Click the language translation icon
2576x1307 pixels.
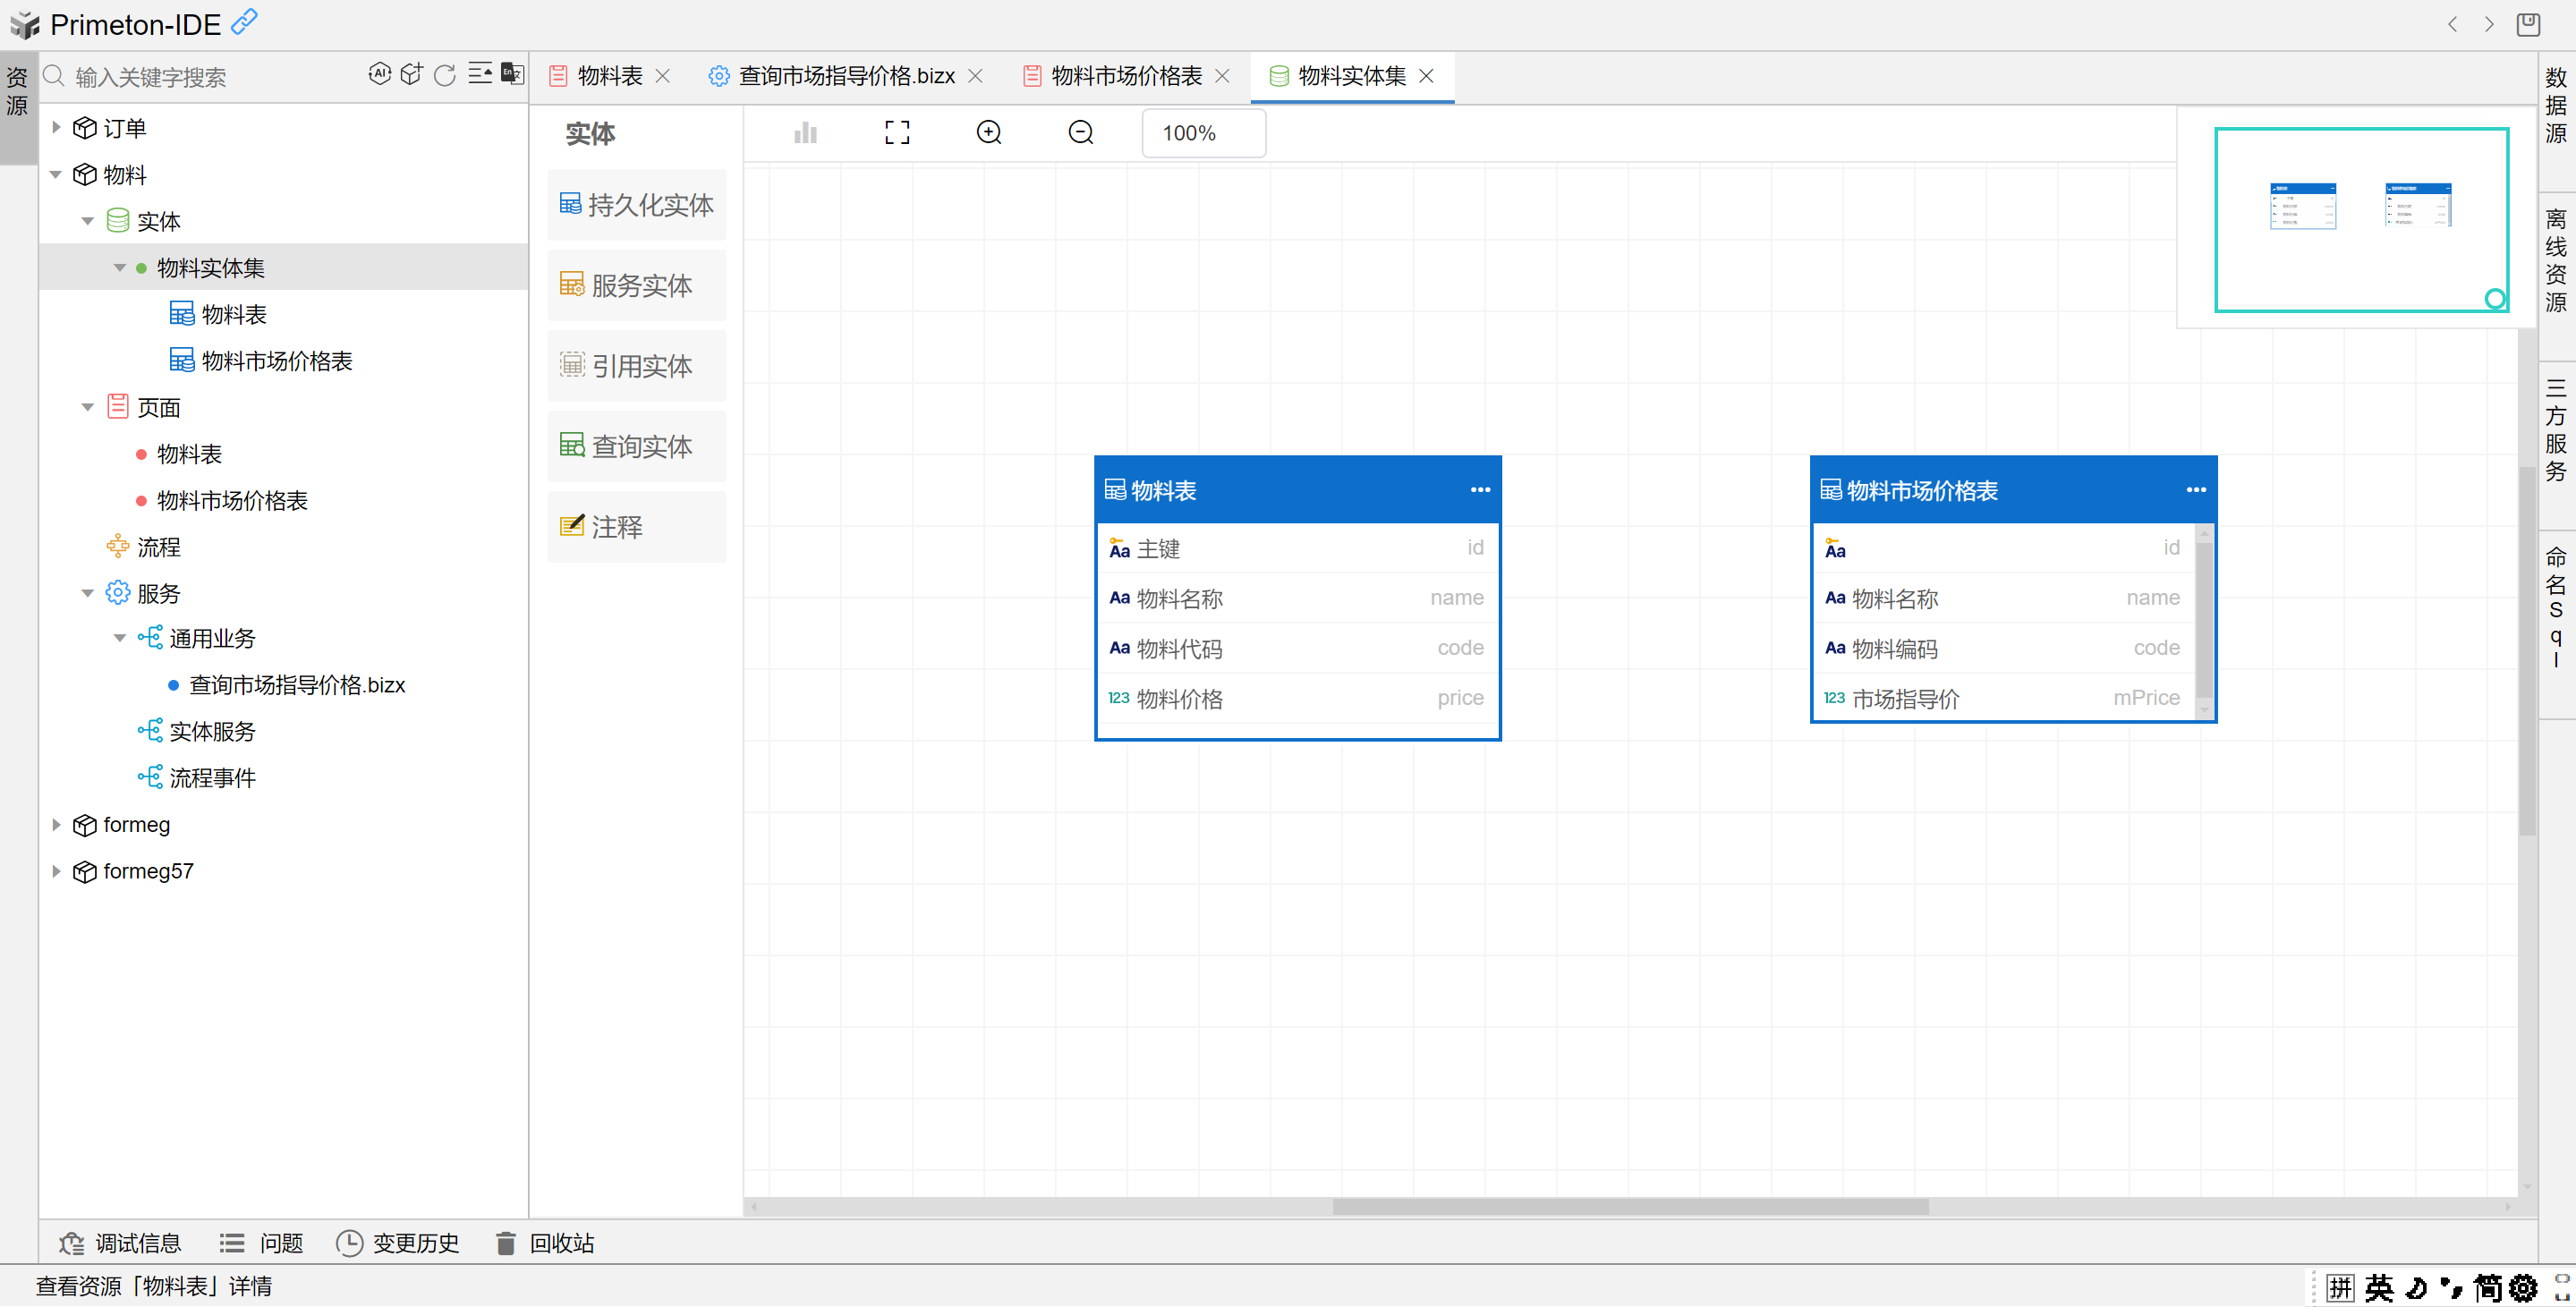coord(512,73)
